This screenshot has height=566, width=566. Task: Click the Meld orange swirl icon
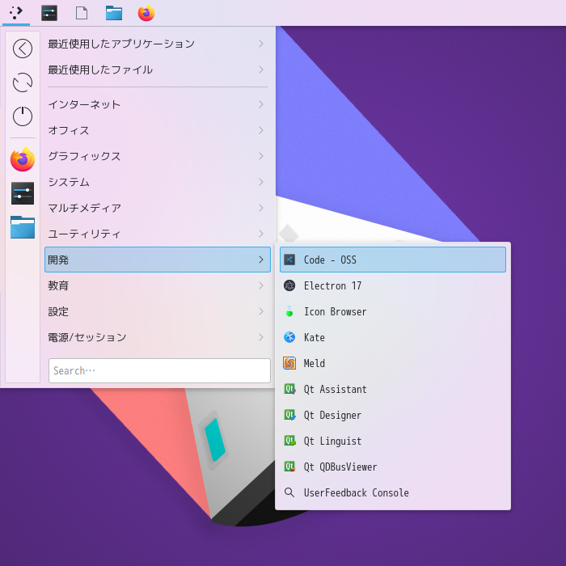[x=289, y=363]
